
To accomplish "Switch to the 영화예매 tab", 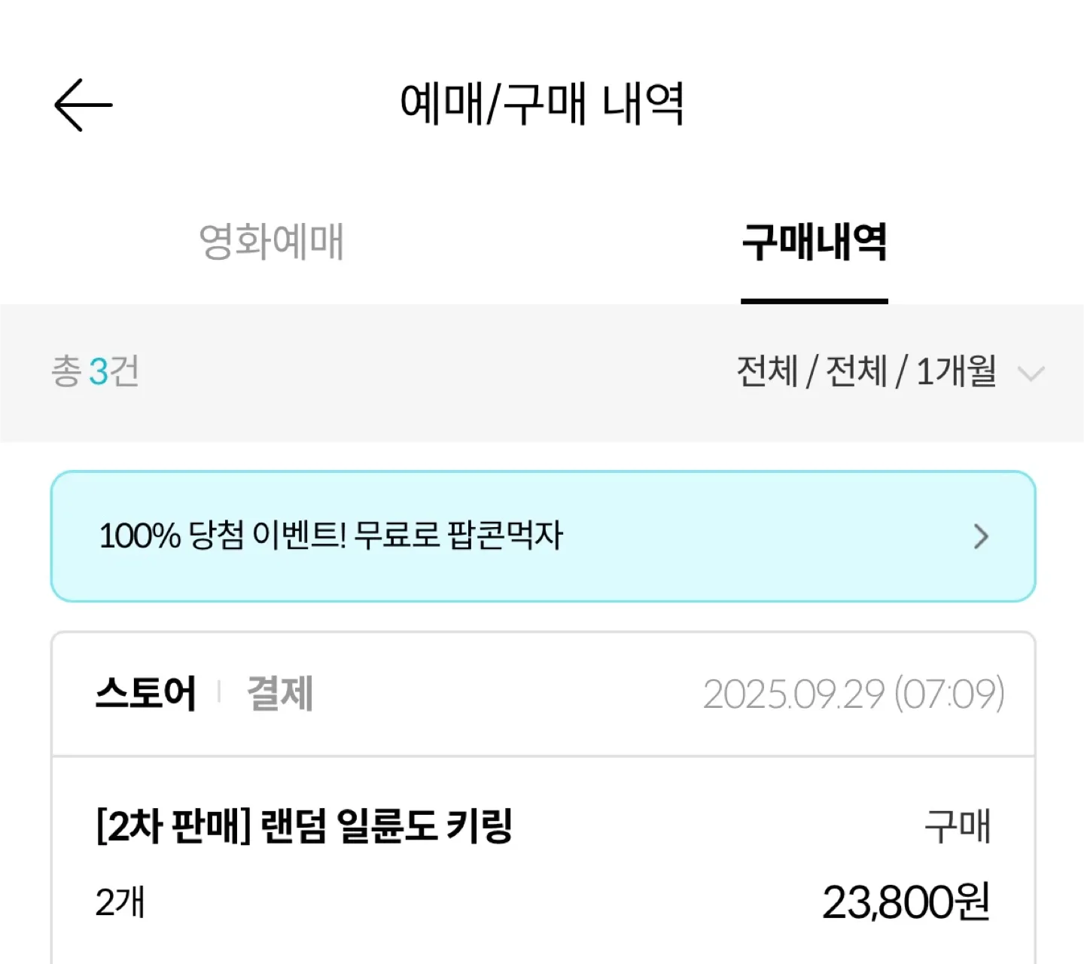I will click(271, 242).
